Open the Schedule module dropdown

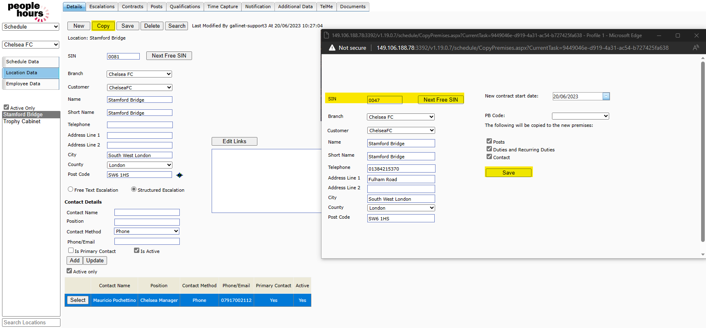31,27
